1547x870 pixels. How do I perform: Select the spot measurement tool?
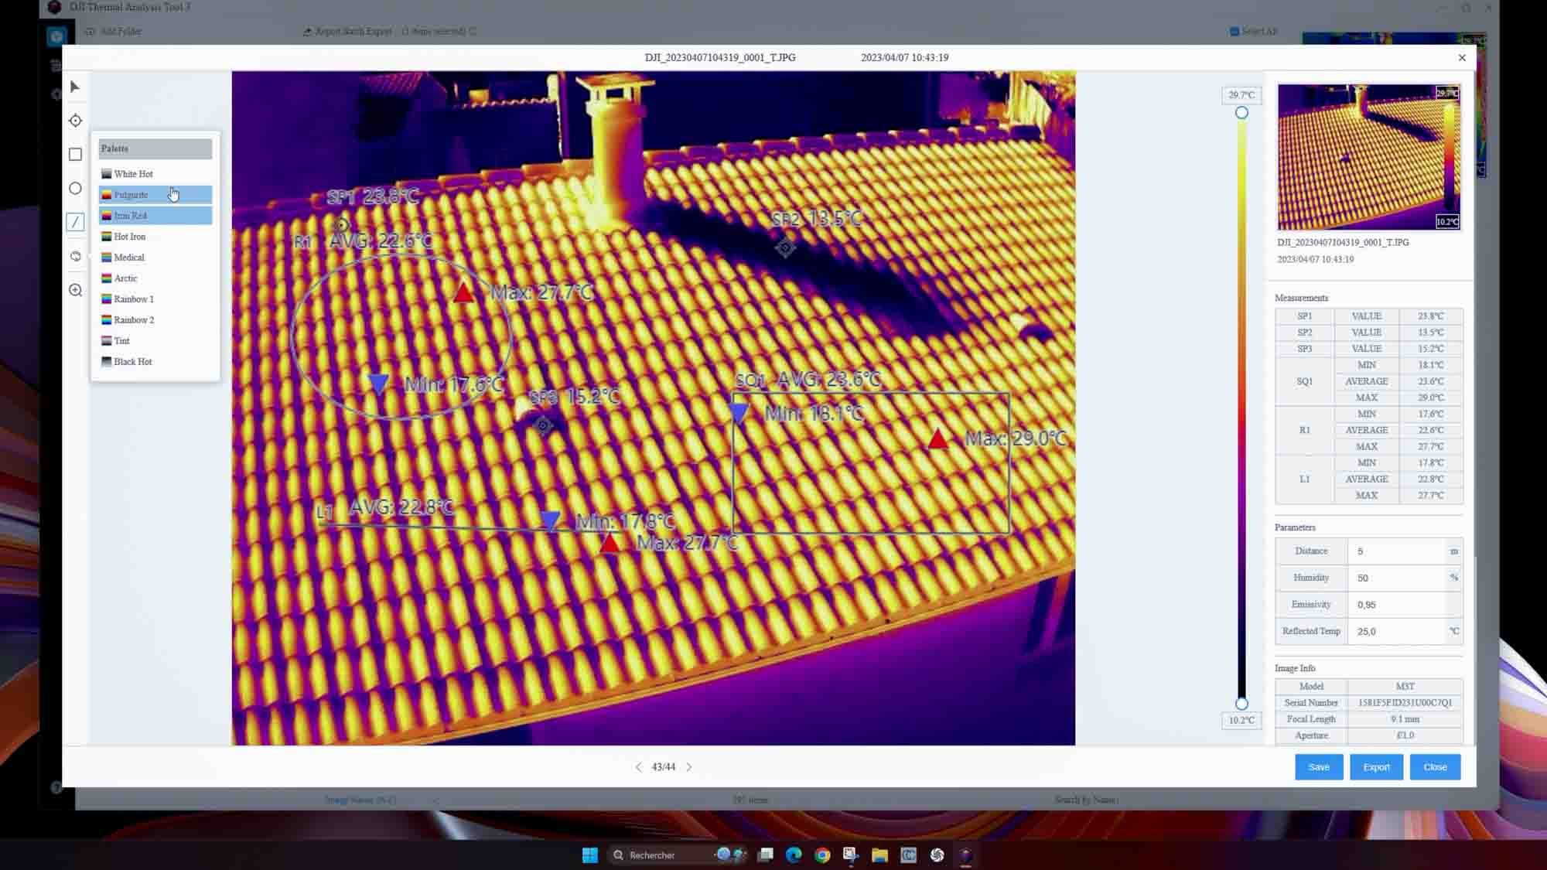point(75,120)
